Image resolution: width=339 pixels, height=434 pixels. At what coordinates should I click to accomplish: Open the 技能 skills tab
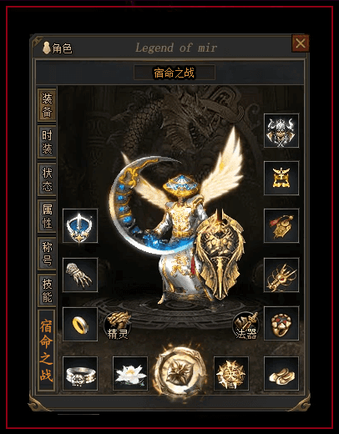(47, 290)
